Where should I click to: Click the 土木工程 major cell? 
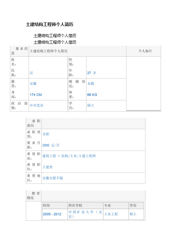(x=116, y=214)
